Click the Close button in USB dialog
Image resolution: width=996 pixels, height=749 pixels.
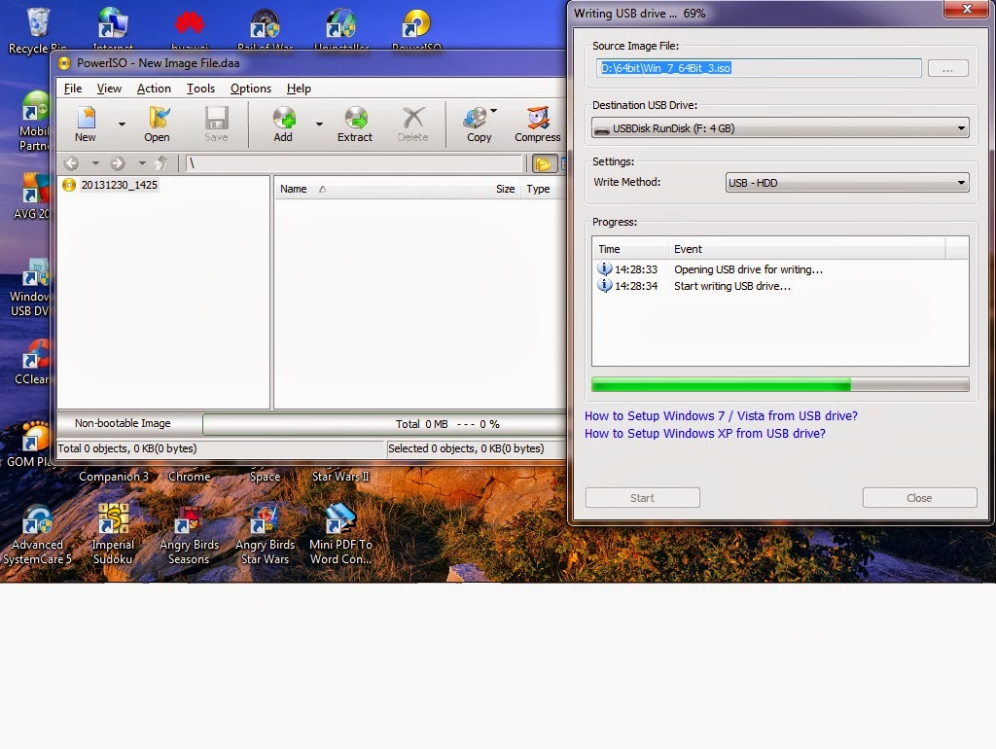point(919,498)
